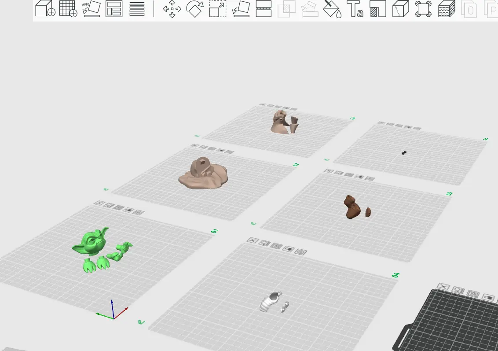The height and width of the screenshot is (351, 498).
Task: Select the Rotate tool icon
Action: click(195, 8)
